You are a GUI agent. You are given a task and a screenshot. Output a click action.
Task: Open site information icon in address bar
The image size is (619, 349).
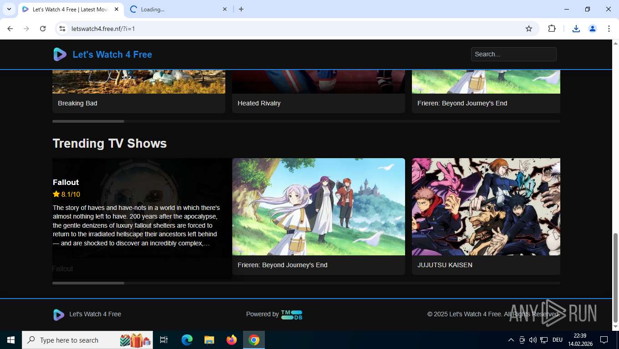pyautogui.click(x=63, y=29)
